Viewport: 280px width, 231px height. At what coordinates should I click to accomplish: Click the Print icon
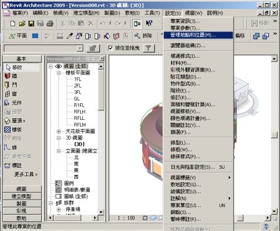[50, 24]
